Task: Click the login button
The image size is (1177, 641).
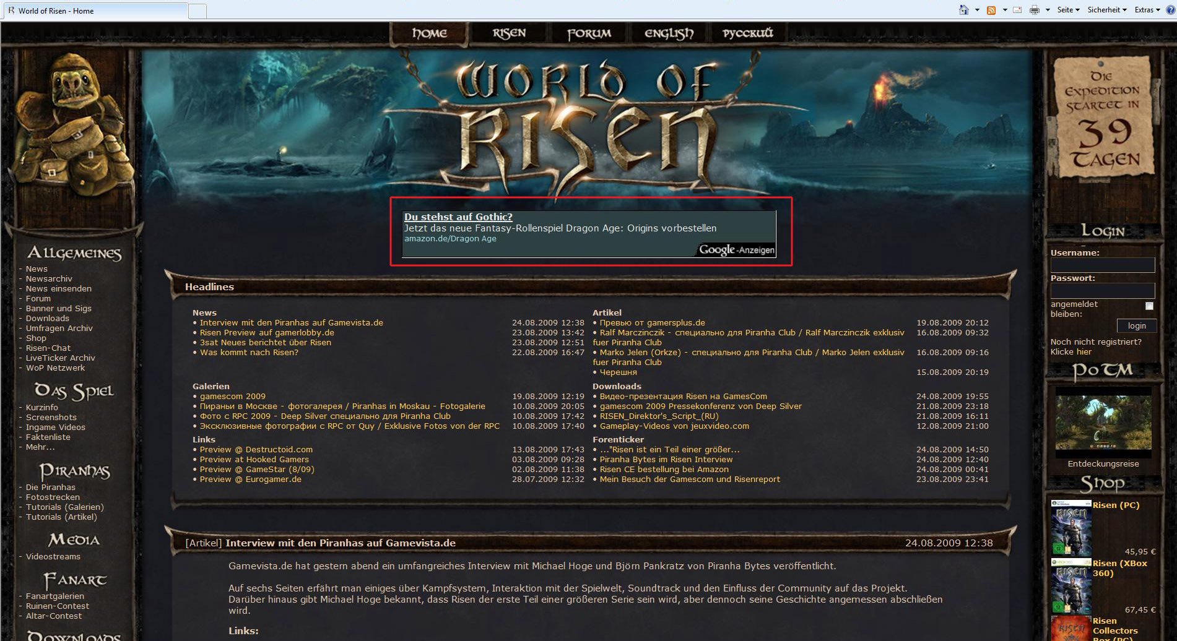Action: [x=1136, y=326]
